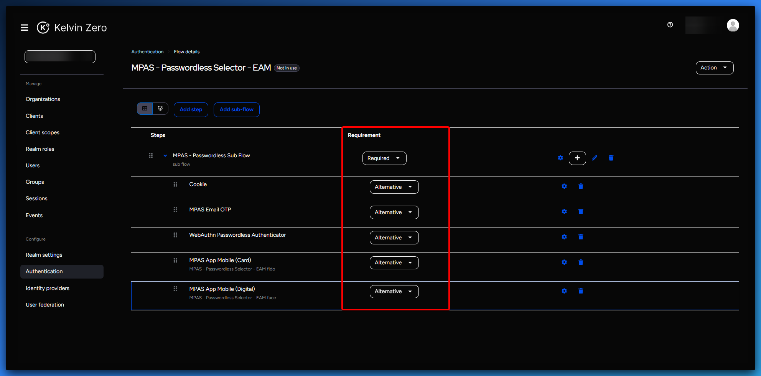
Task: Grab drag handle of WebAuthn Passwordless row
Action: coord(175,235)
